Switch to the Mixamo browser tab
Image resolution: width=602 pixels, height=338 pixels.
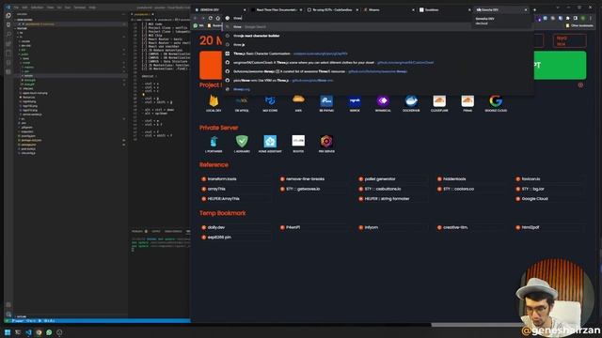[388, 9]
